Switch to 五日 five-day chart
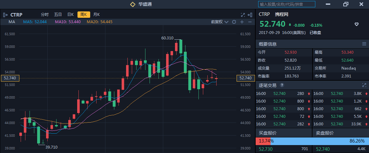Image resolution: width=369 pixels, height=153 pixels. click(x=58, y=15)
